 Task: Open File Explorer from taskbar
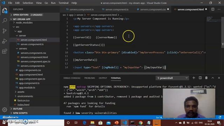tap(92, 123)
